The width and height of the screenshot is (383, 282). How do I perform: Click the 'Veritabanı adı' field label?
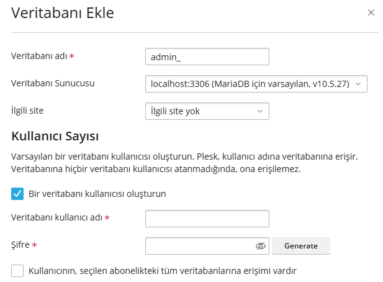coord(39,56)
